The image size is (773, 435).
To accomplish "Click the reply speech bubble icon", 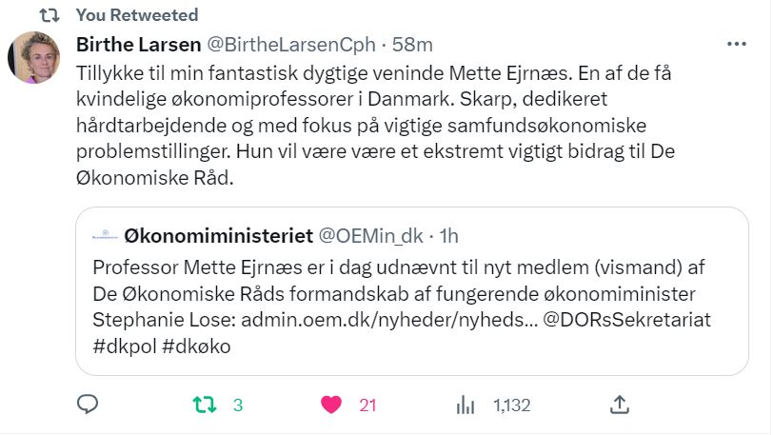I will (88, 405).
